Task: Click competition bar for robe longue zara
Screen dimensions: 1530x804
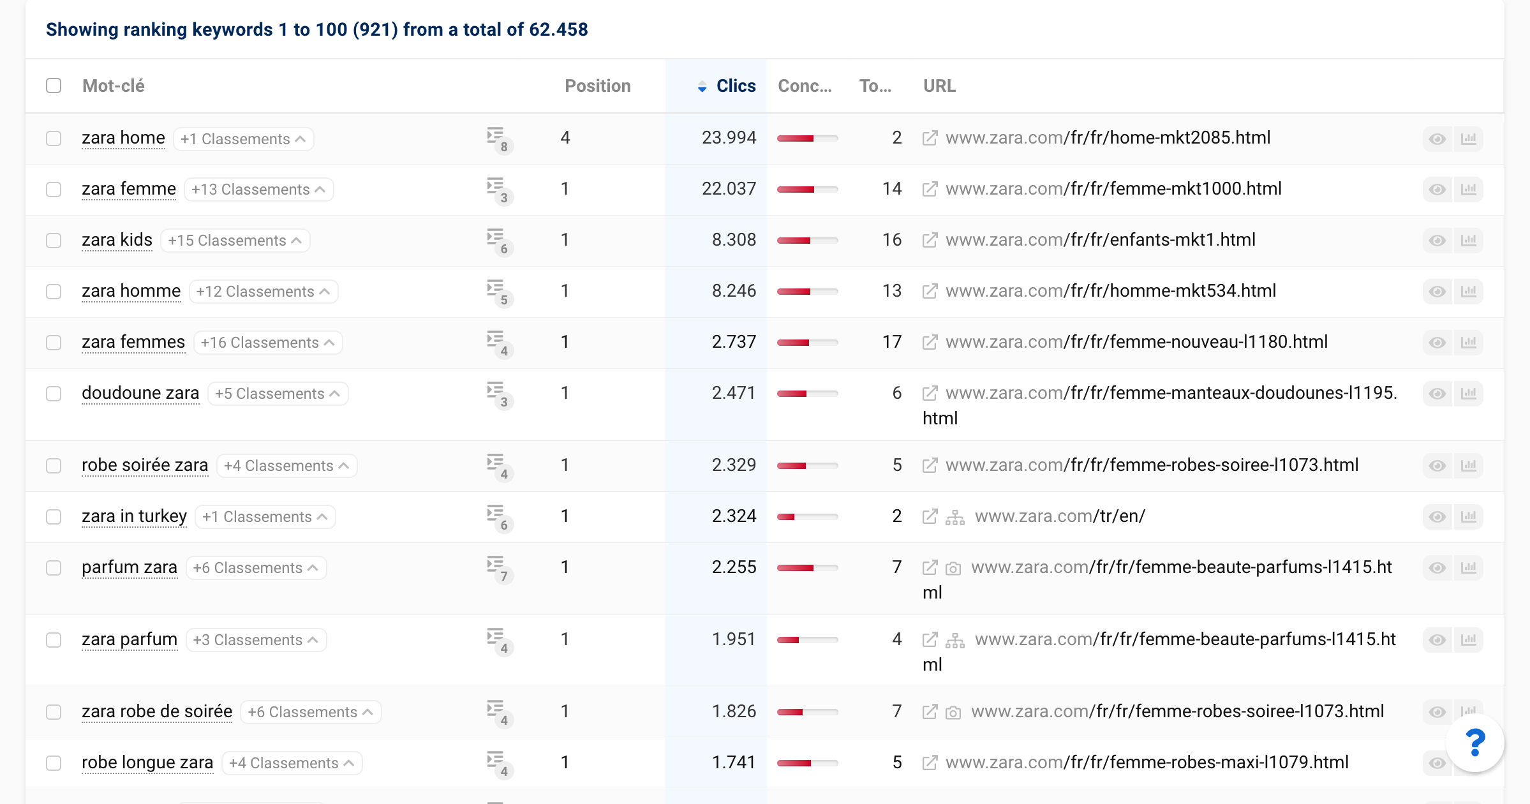Action: 807,763
